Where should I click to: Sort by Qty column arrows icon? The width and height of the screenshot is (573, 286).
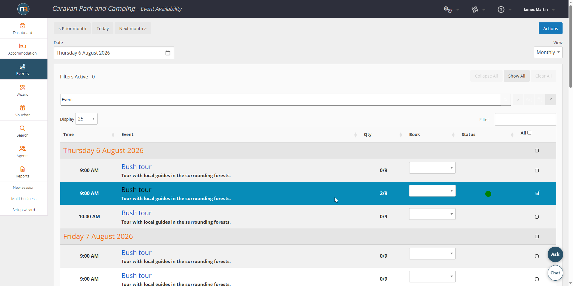[x=401, y=135]
